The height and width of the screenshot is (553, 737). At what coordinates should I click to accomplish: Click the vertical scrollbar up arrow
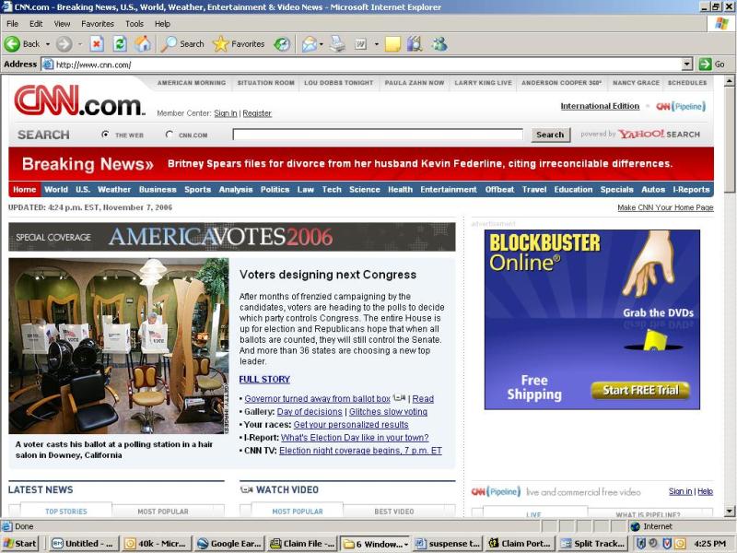point(729,81)
